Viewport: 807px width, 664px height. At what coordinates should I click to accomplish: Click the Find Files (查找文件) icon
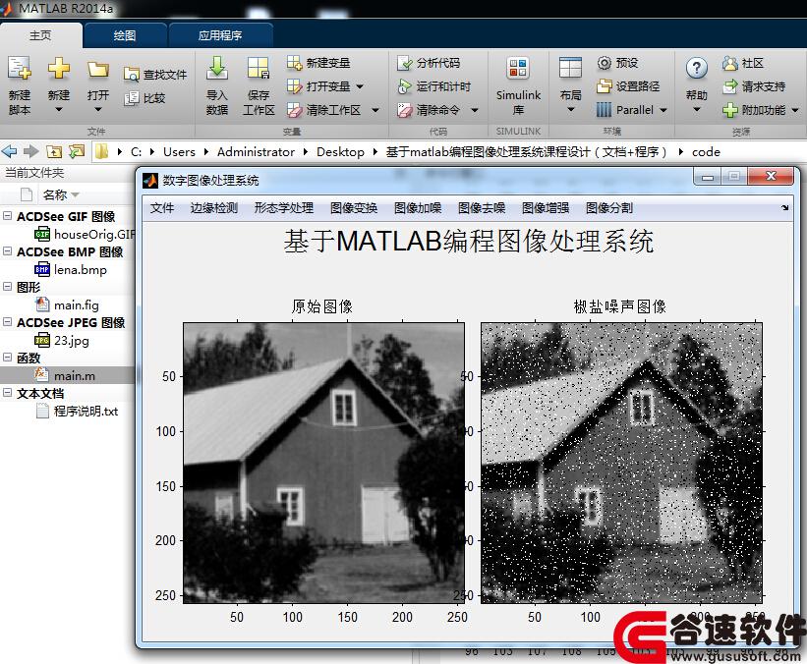click(x=132, y=75)
